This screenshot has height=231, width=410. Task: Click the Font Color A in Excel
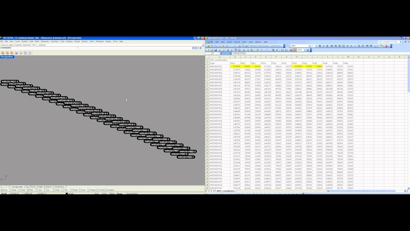386,46
